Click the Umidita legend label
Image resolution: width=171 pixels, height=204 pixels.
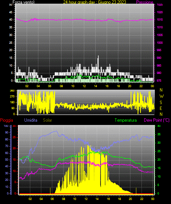(x=31, y=120)
